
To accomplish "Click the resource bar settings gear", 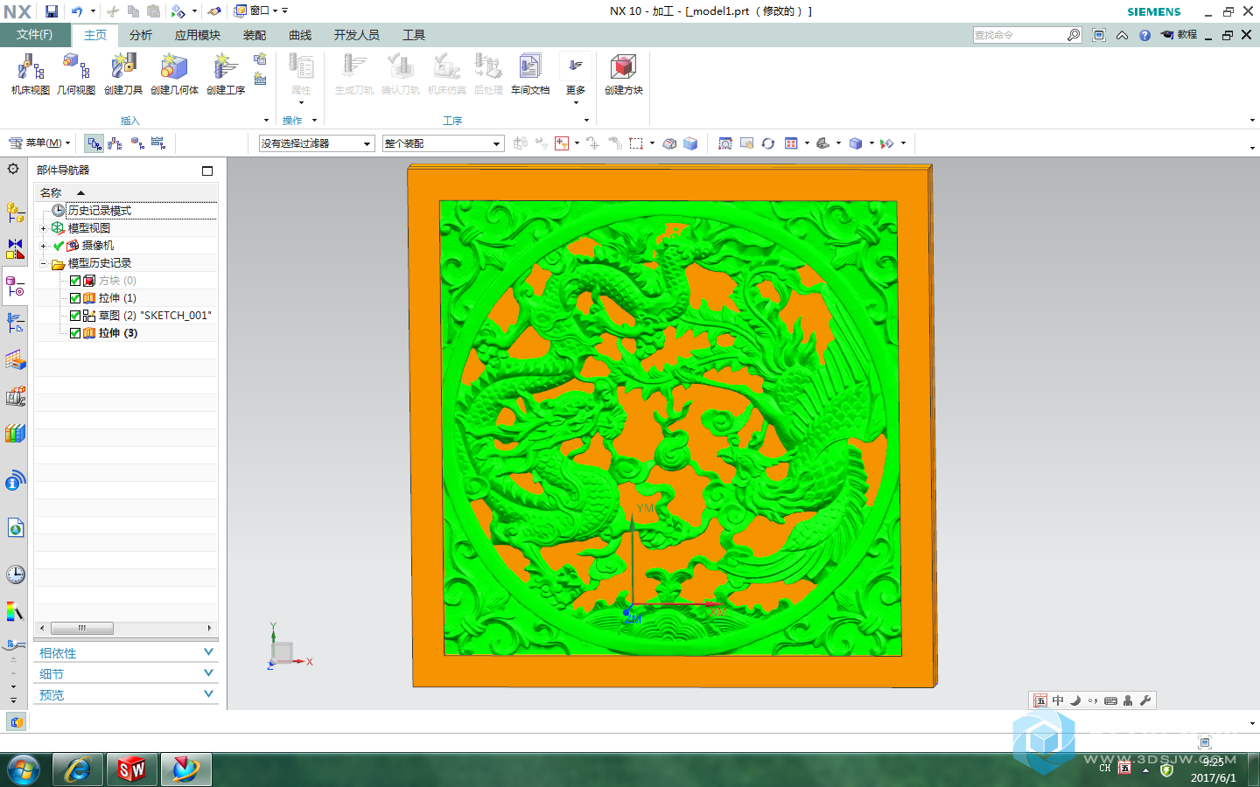I will [x=13, y=169].
